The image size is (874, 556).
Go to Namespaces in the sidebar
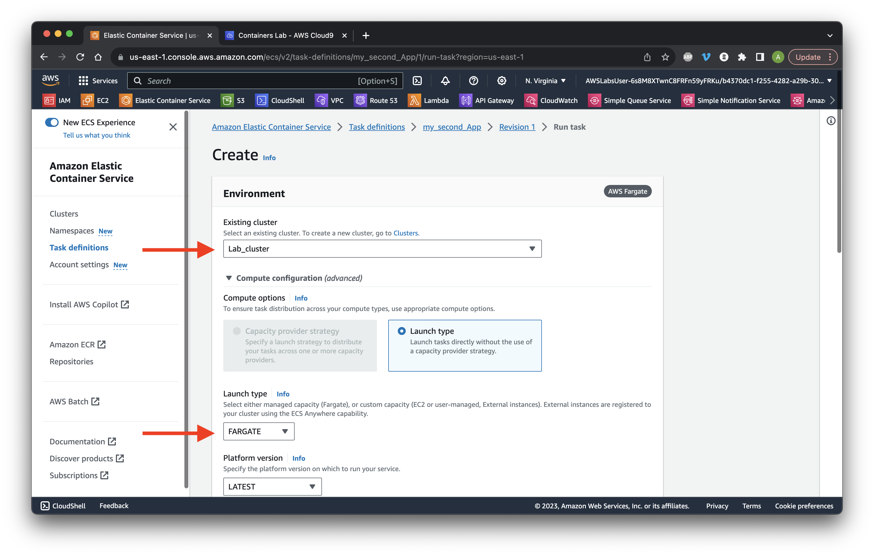[72, 231]
